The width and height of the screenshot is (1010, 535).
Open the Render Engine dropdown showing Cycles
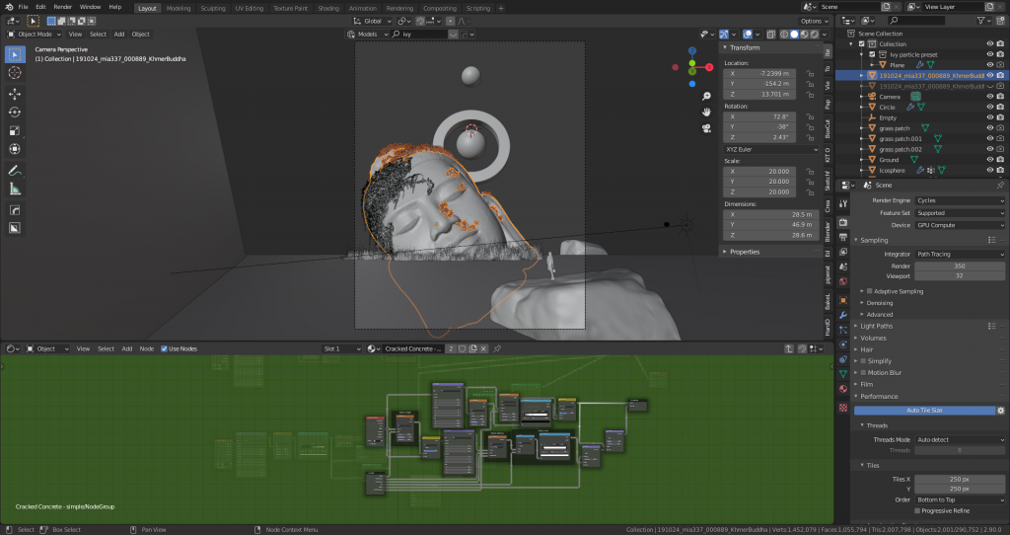coord(959,200)
